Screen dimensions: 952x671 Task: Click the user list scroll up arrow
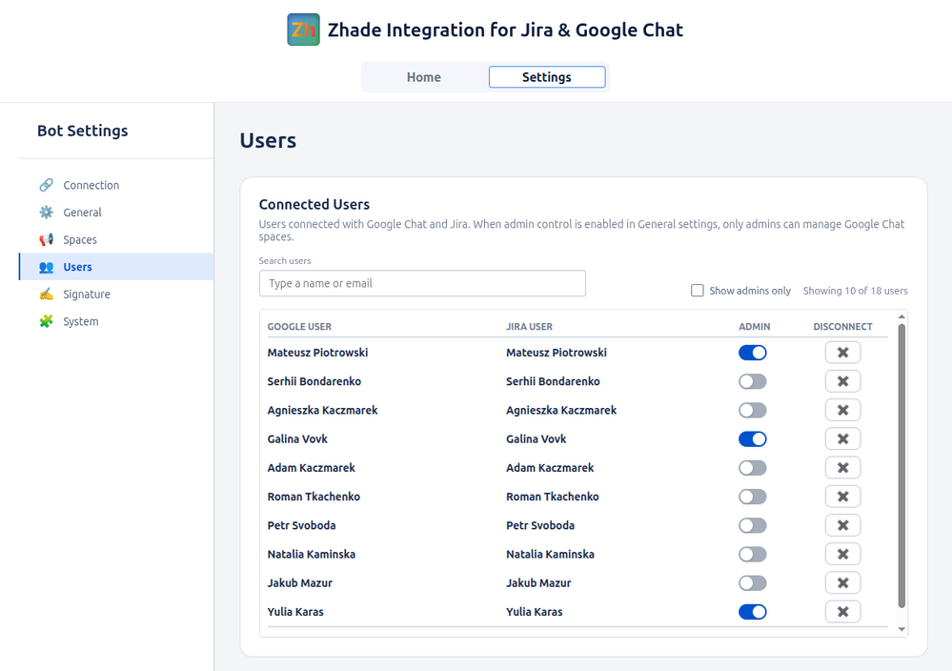pyautogui.click(x=901, y=317)
